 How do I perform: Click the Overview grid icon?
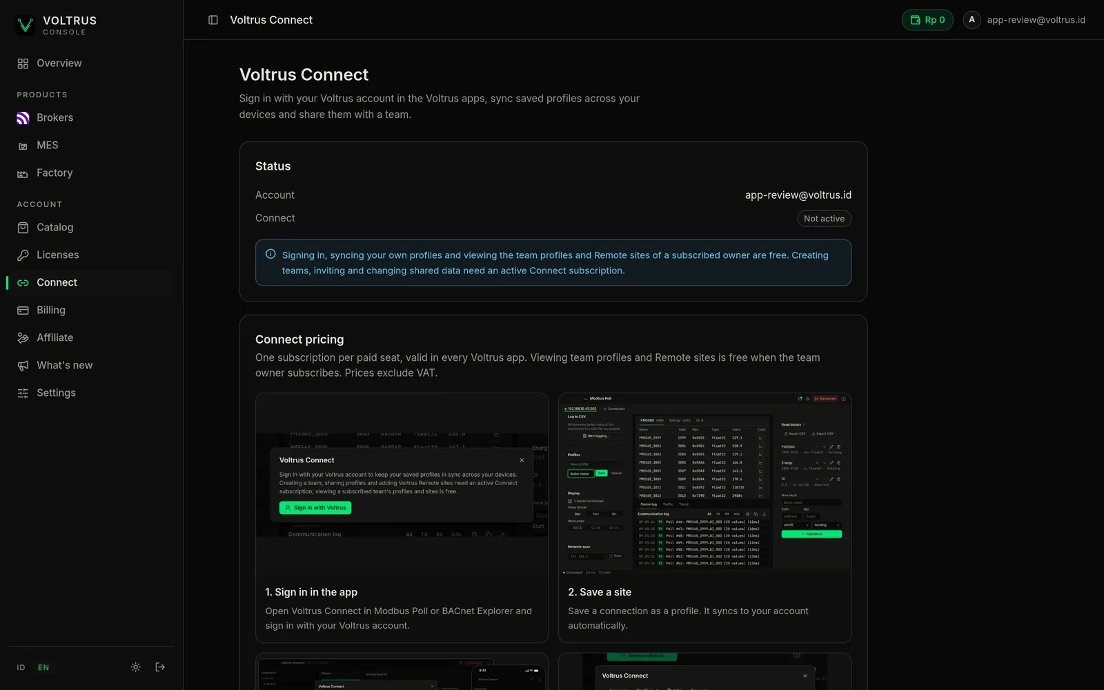[x=23, y=63]
